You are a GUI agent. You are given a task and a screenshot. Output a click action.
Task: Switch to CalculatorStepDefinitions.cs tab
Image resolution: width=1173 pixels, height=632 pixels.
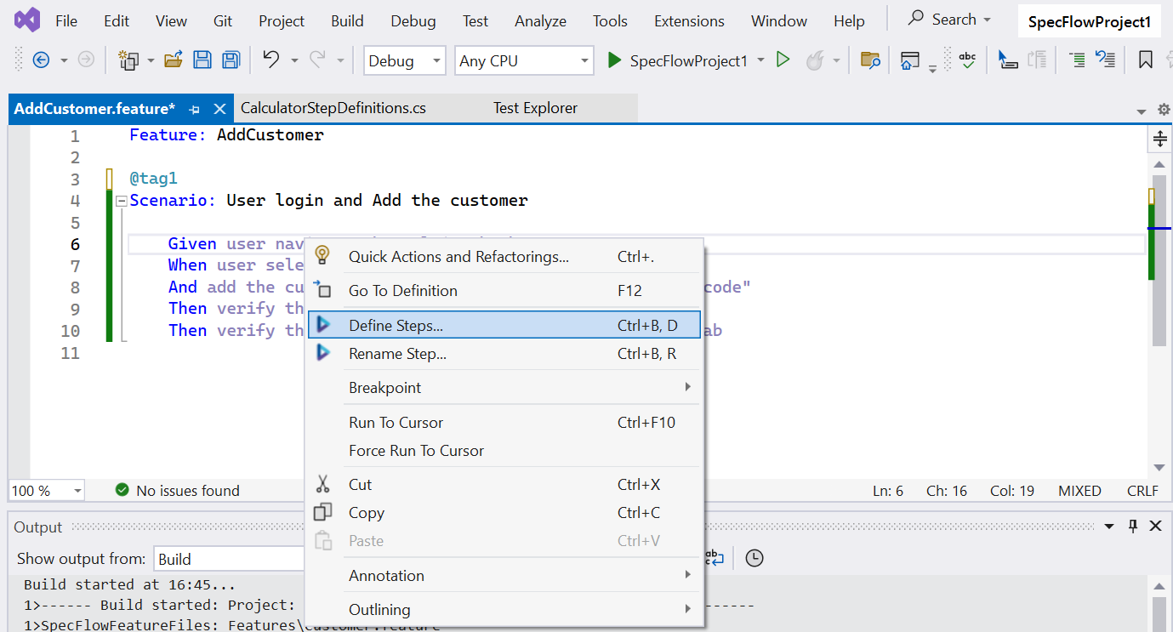point(333,108)
